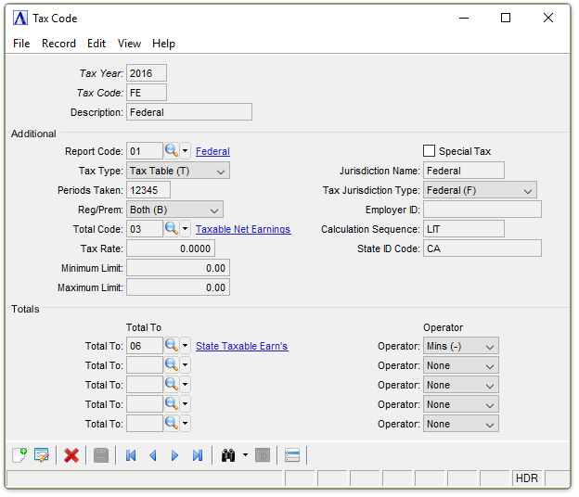Click the Report Code lookup magnifier
579x497 pixels.
[172, 151]
